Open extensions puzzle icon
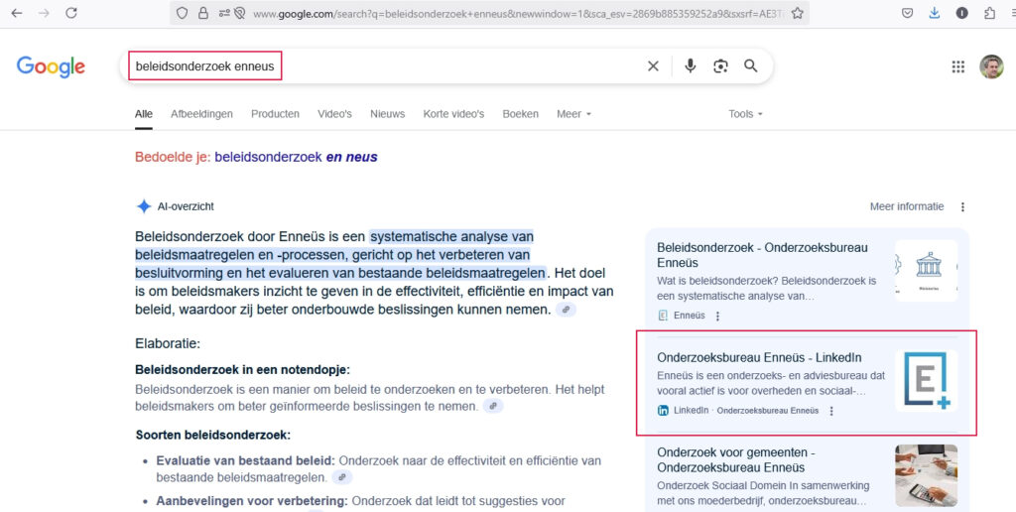1016x512 pixels. coord(989,13)
